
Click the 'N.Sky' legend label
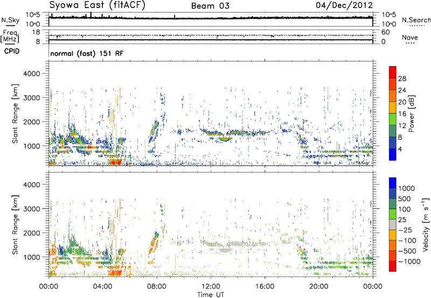coord(10,20)
